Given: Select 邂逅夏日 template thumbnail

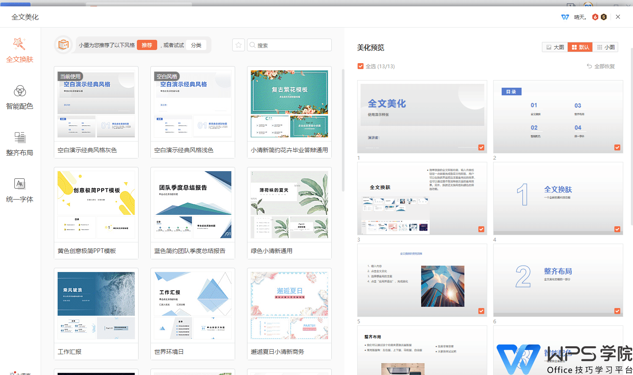Looking at the screenshot, I should point(289,306).
